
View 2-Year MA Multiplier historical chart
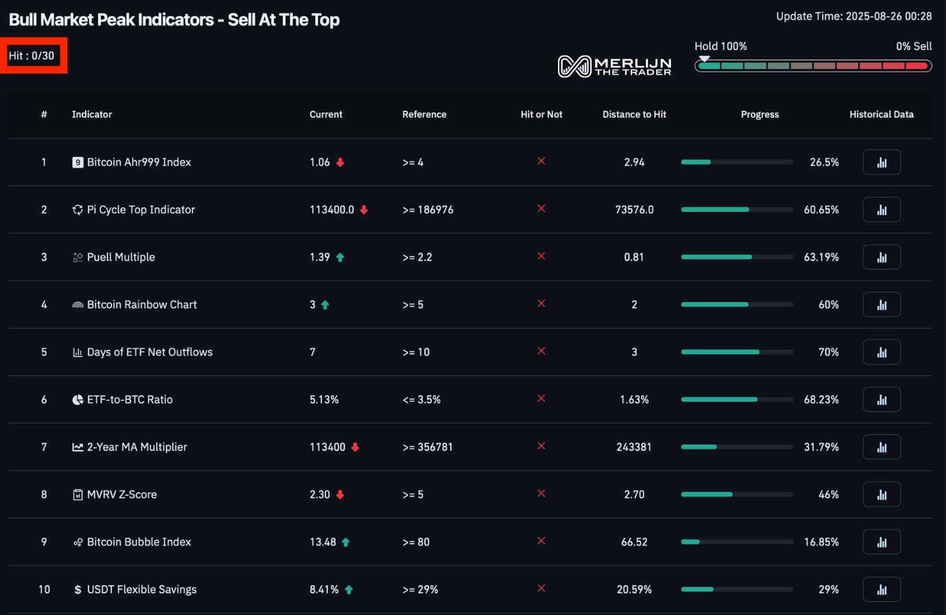click(882, 447)
